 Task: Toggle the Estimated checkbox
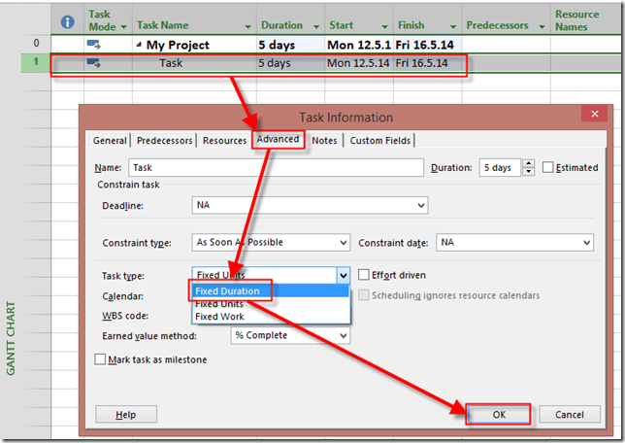click(x=549, y=167)
